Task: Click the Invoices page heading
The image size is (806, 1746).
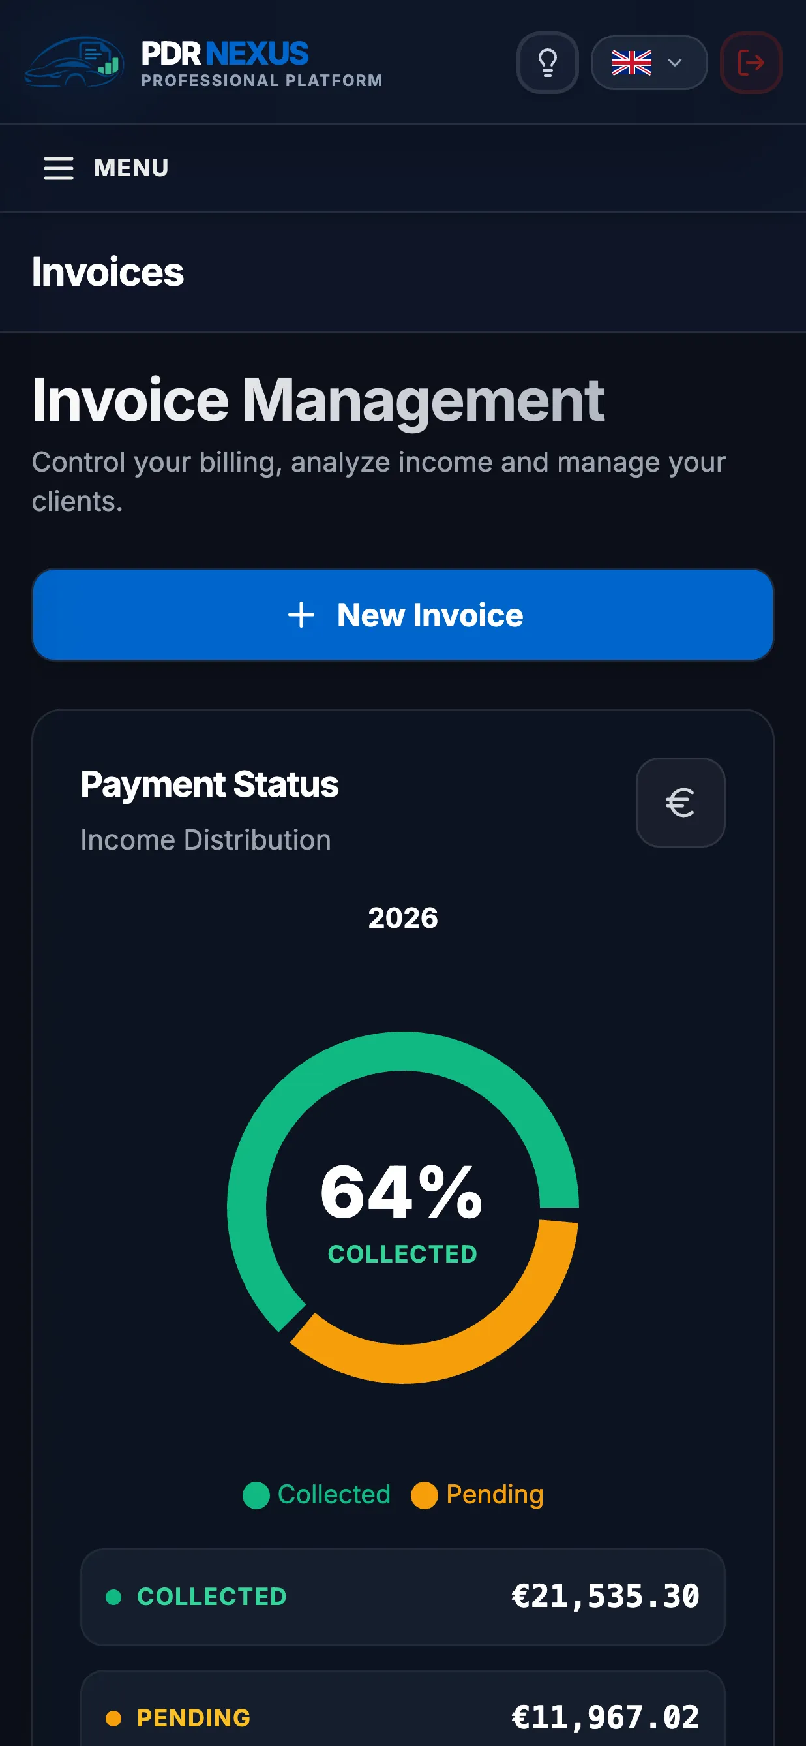Action: pyautogui.click(x=108, y=272)
